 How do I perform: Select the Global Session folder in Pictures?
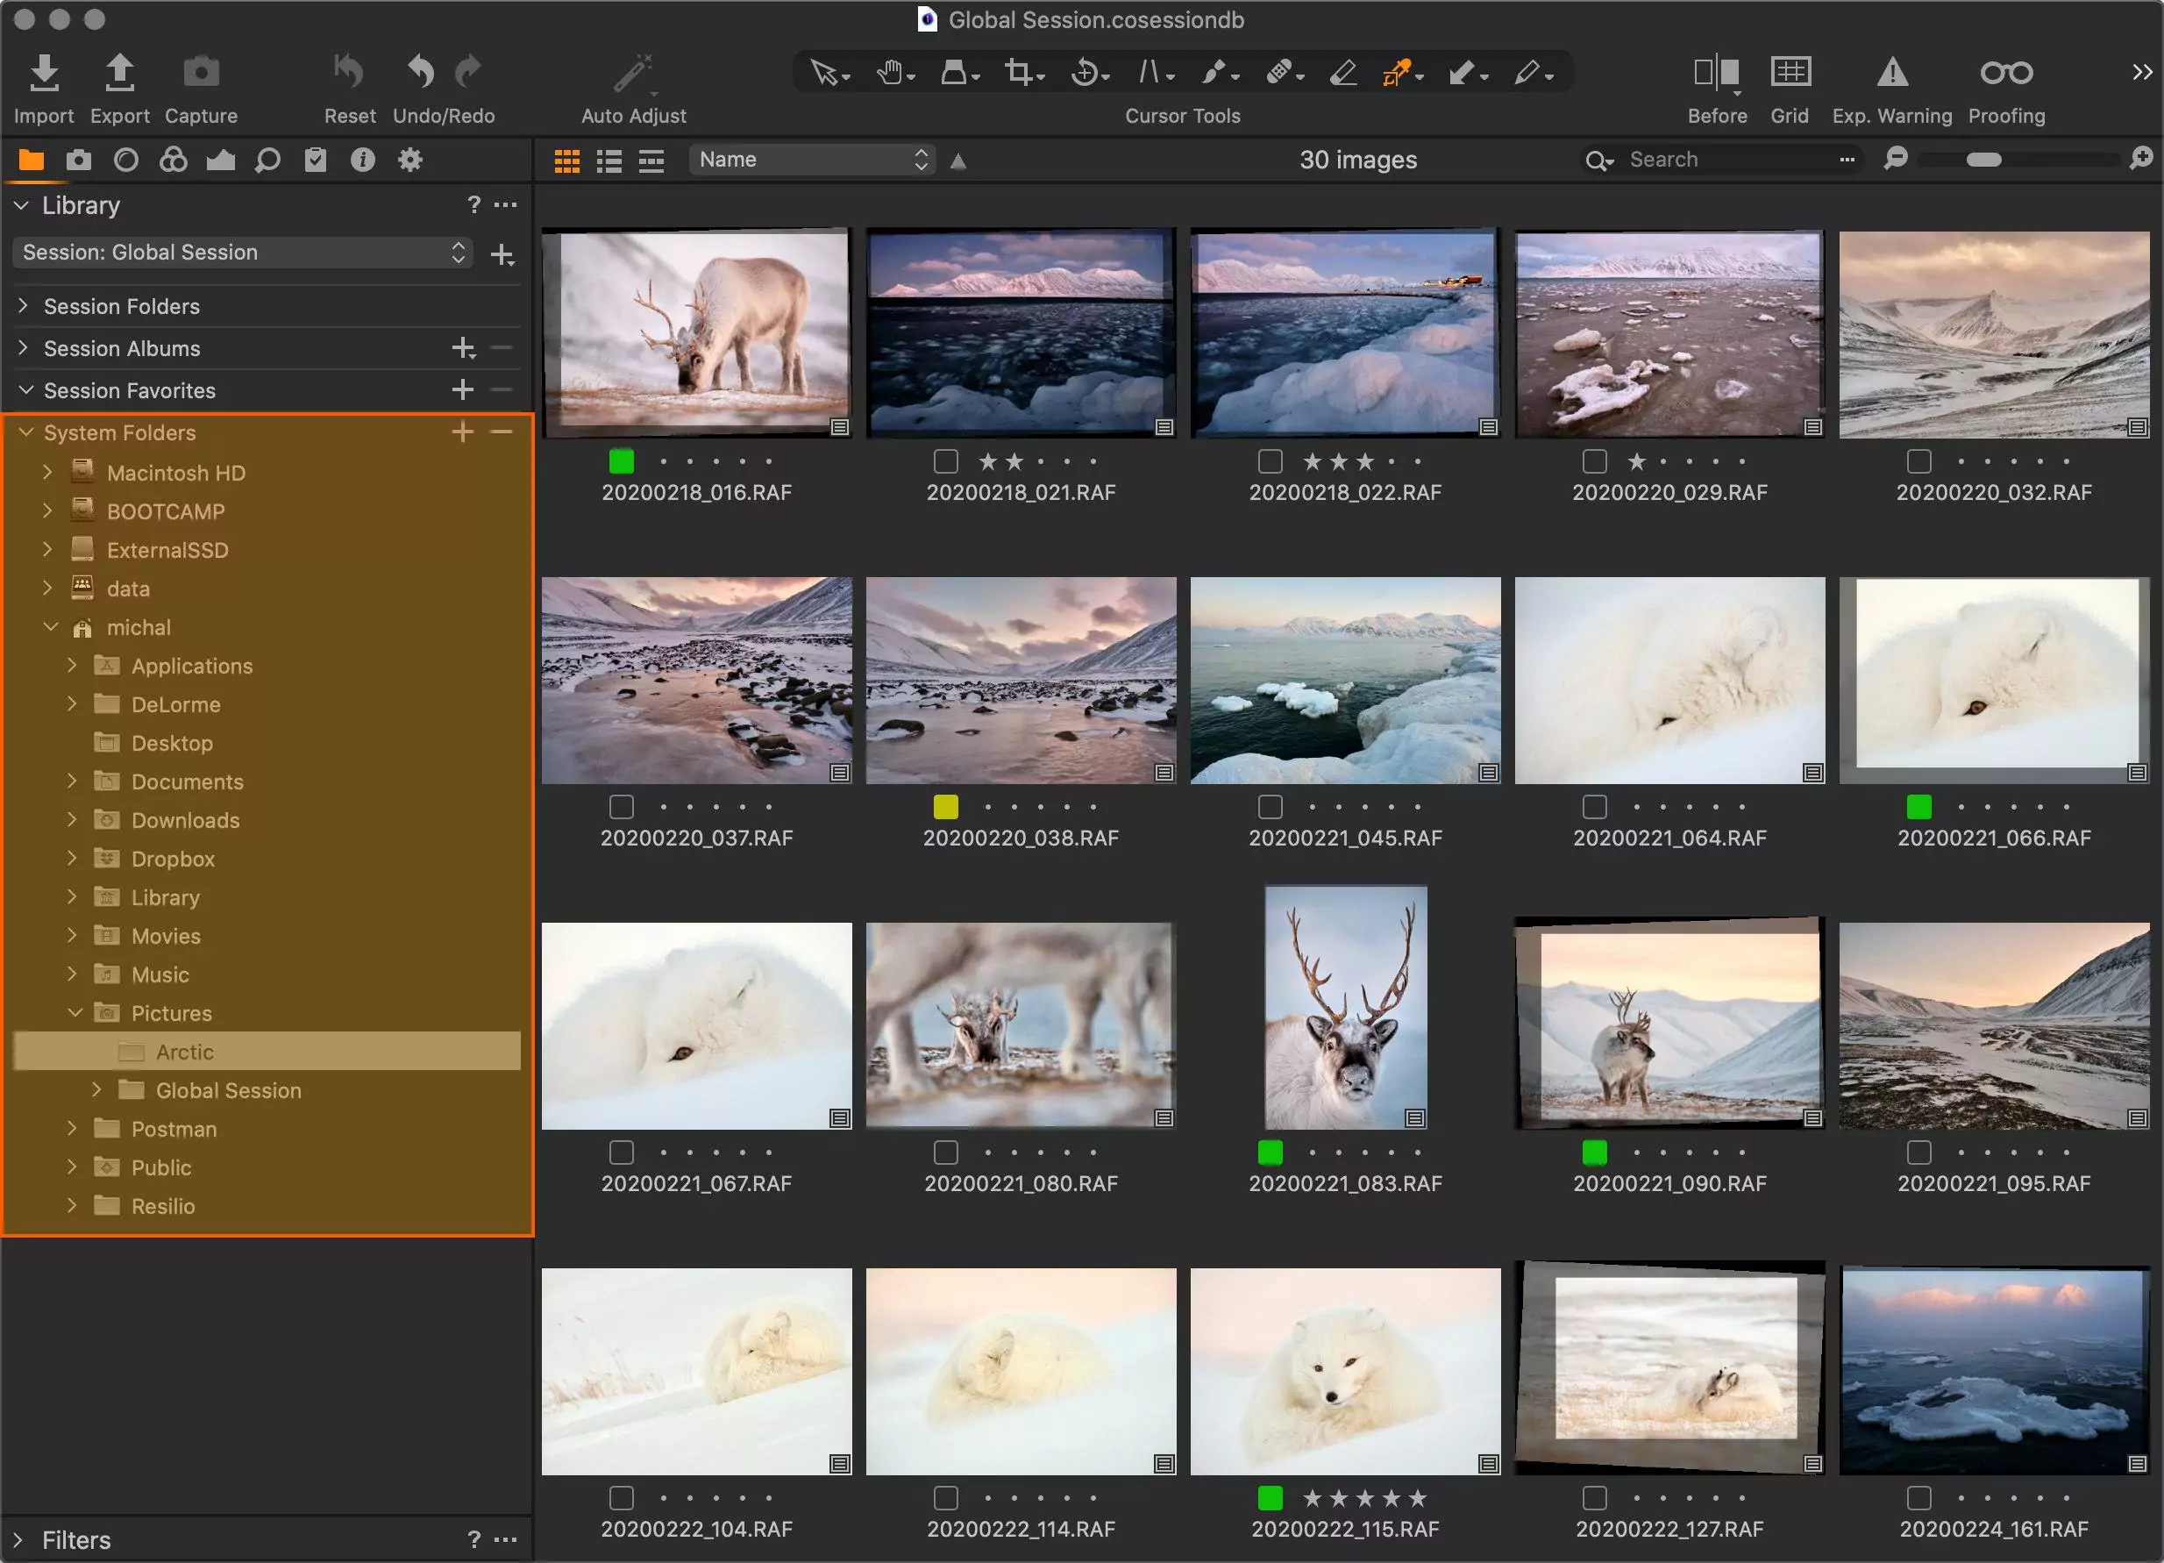(228, 1090)
